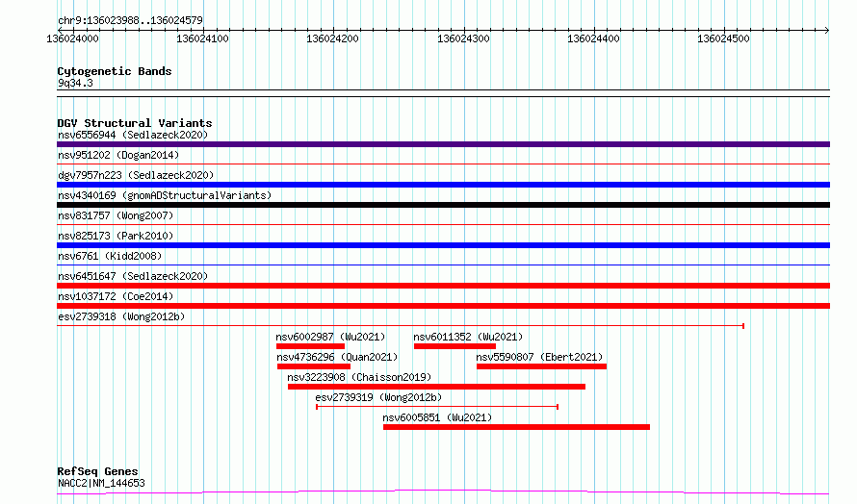This screenshot has height=504, width=857.
Task: Open the NACC2|NM_144653 gene label
Action: point(102,483)
